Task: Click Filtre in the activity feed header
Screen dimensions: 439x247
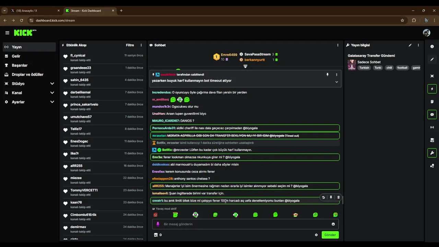Action: [130, 45]
